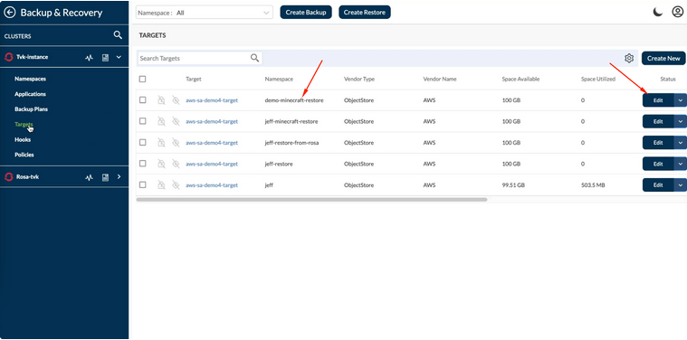Image resolution: width=687 pixels, height=340 pixels.
Task: Sort by Vendor Type column header
Action: (x=359, y=80)
